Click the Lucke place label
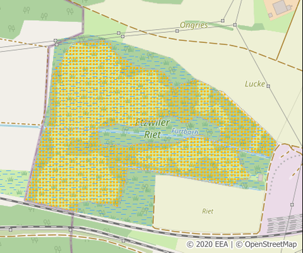Screen dimensions: 303x253 [x=255, y=84]
